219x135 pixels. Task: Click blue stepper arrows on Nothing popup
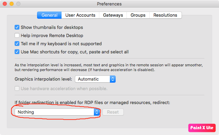point(97,112)
